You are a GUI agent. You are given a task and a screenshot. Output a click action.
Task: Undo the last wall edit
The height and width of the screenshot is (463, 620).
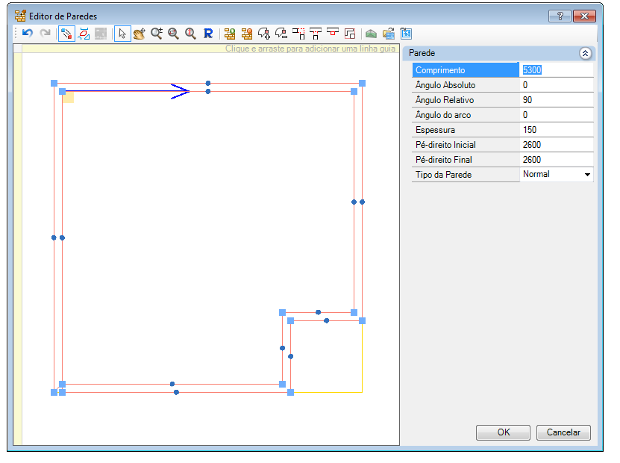coord(28,34)
